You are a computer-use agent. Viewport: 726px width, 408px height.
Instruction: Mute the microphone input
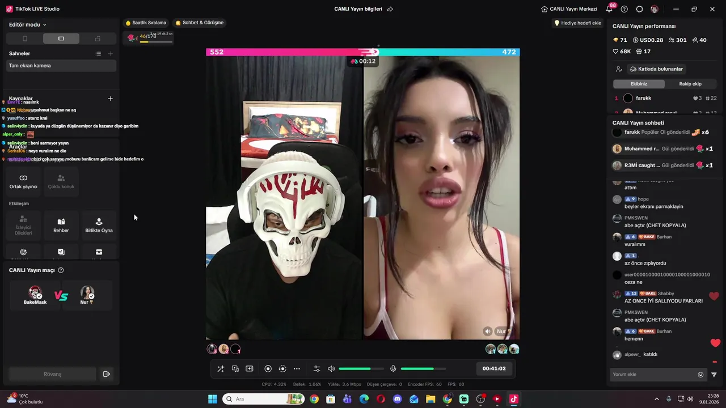393,369
